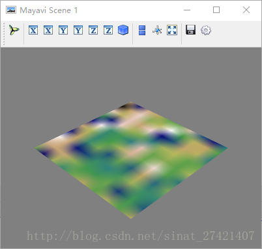Viewport: 262px width, 249px height.
Task: Click the rendered terrain surface in the scene
Action: click(131, 160)
